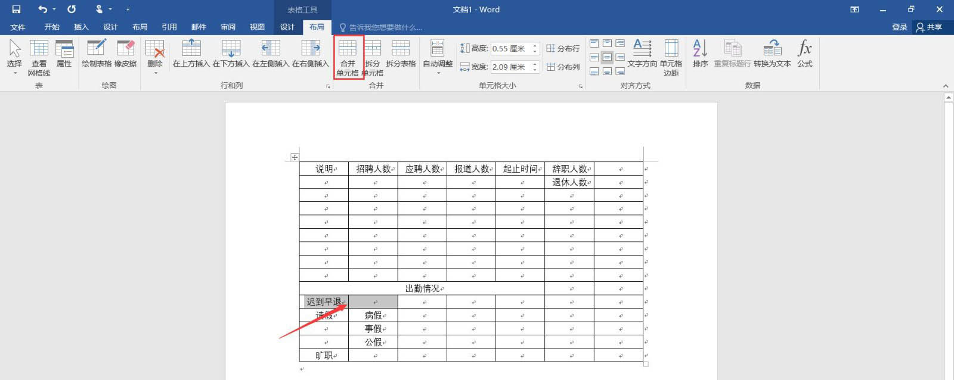Click the Merge Cells (合并单元格) icon
This screenshot has height=380, width=954.
click(348, 57)
